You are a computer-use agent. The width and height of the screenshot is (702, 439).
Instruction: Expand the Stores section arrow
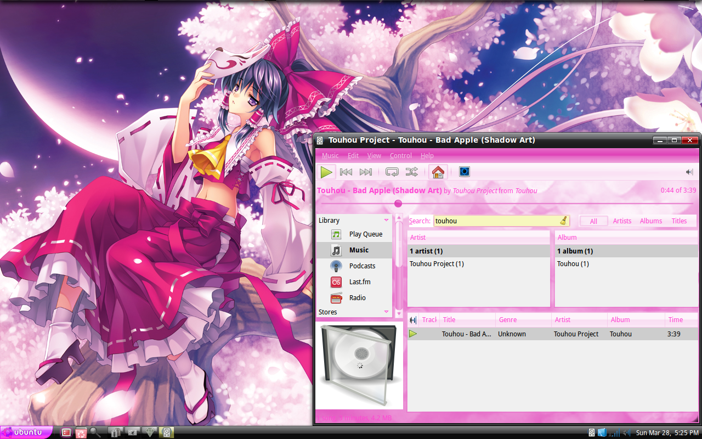click(x=386, y=312)
